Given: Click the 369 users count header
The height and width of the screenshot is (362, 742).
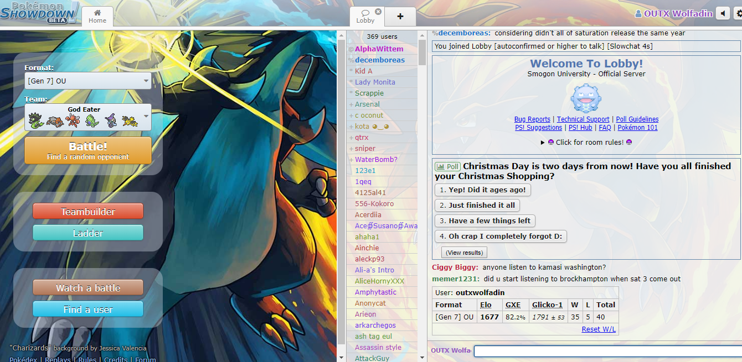Looking at the screenshot, I should coord(382,36).
